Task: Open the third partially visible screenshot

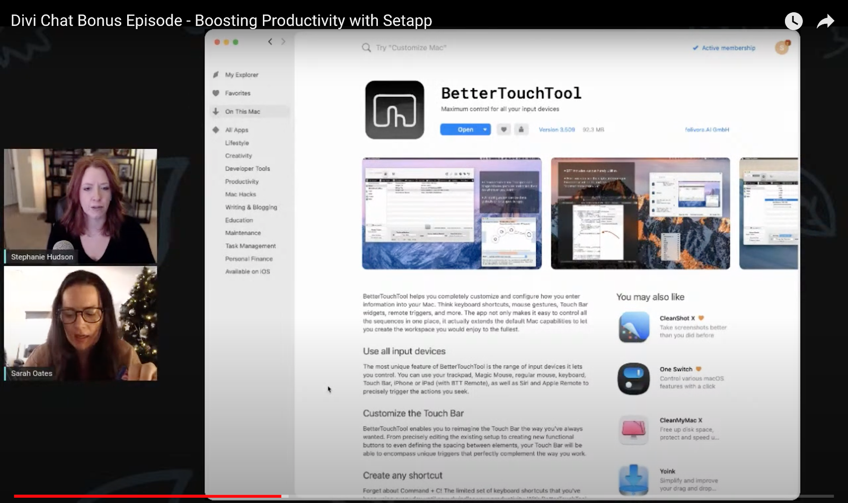Action: tap(768, 213)
